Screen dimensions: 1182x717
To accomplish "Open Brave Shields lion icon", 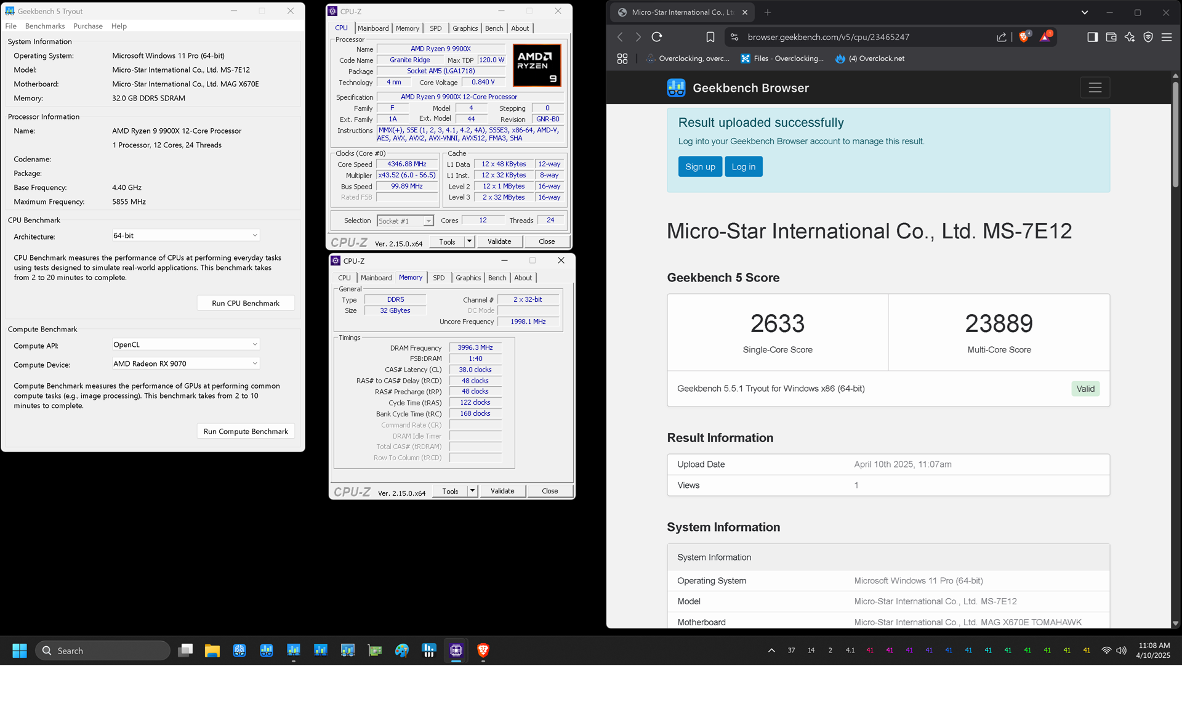I will coord(1024,37).
